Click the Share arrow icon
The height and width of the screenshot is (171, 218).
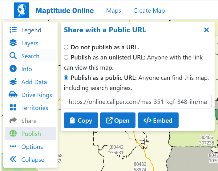tap(13, 121)
